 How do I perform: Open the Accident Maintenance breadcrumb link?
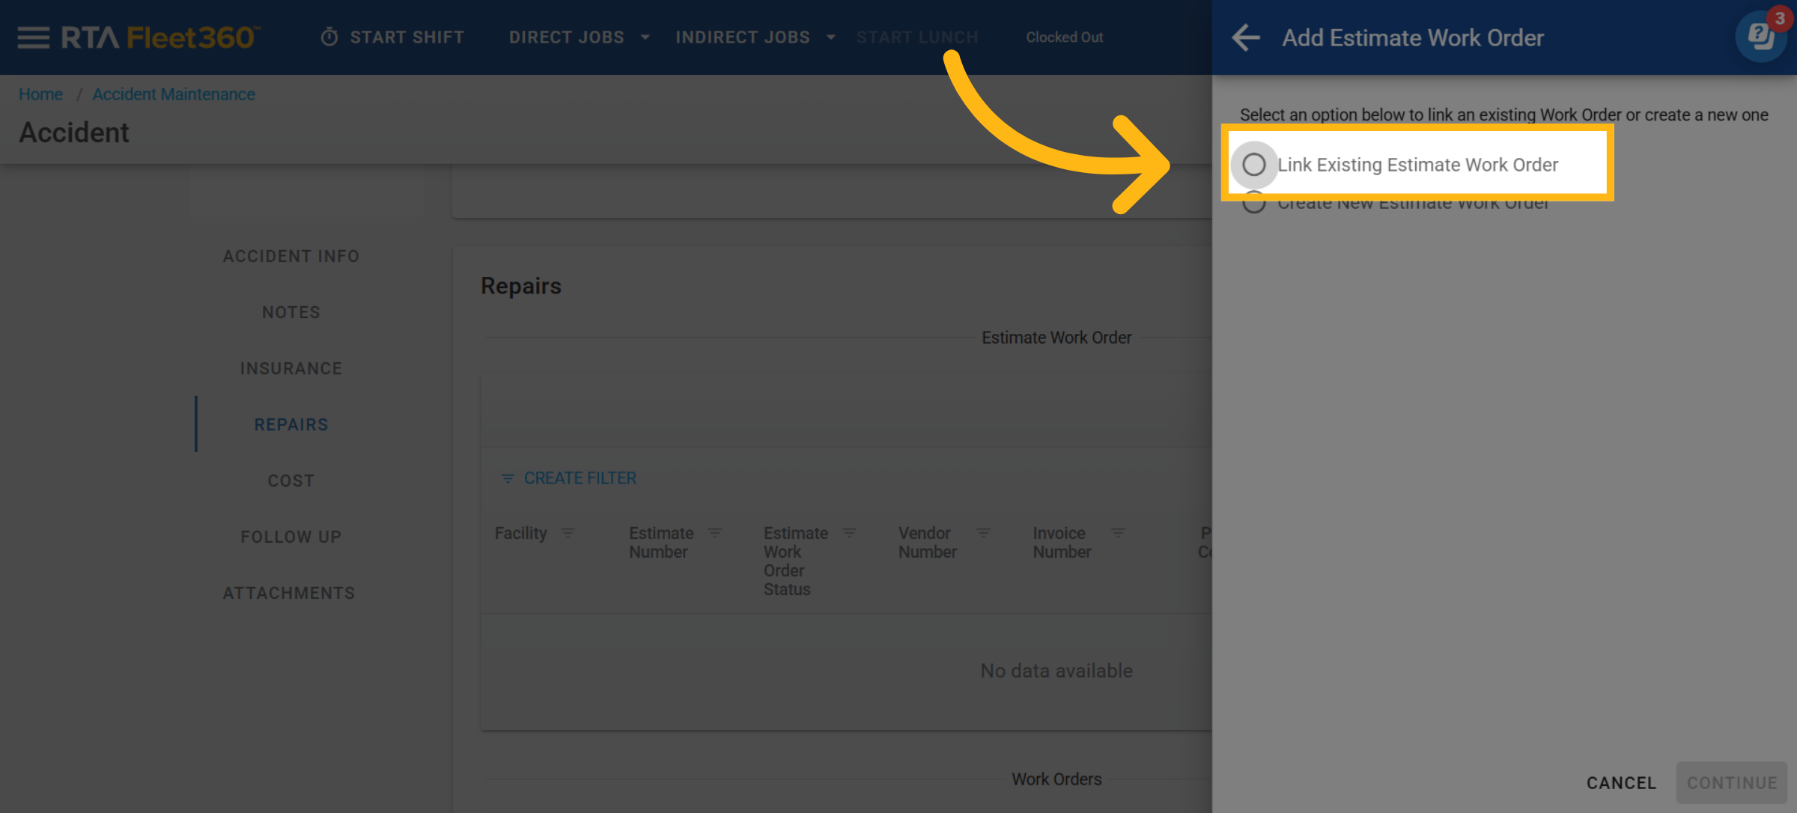pyautogui.click(x=174, y=94)
